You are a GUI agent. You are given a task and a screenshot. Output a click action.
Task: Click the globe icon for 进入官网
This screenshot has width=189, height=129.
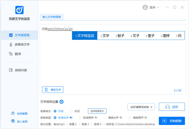(x=13, y=121)
